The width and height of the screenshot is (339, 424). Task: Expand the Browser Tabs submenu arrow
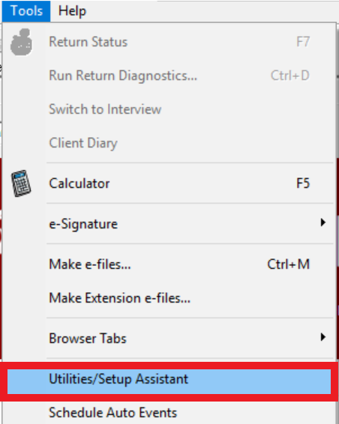pyautogui.click(x=322, y=337)
